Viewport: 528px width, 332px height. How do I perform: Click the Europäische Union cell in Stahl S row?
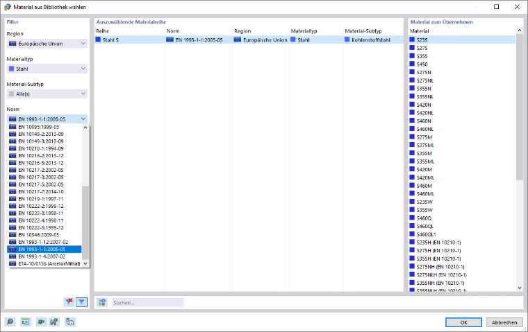click(x=261, y=40)
